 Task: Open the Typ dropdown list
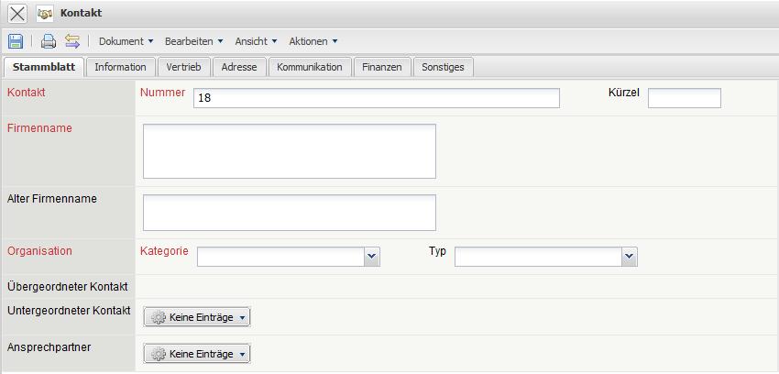point(629,258)
